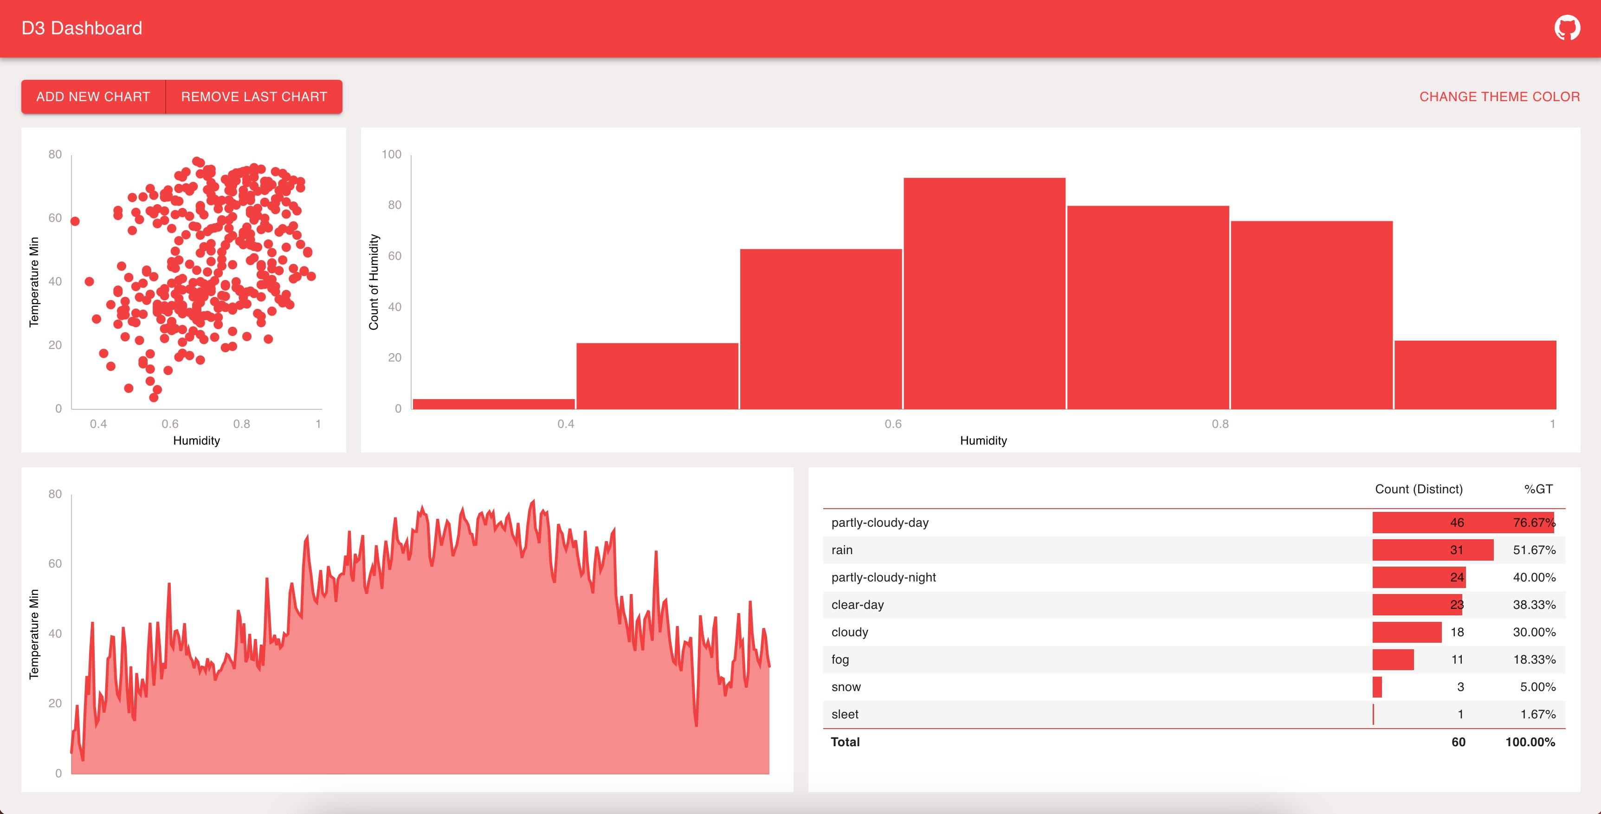Click the D3 Dashboard title
The height and width of the screenshot is (814, 1601).
pyautogui.click(x=81, y=28)
